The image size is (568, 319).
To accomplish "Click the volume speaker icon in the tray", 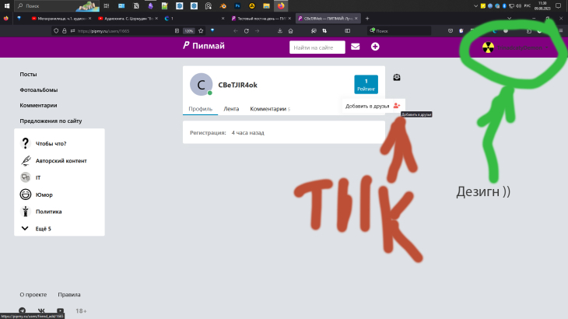I will pos(518,5).
